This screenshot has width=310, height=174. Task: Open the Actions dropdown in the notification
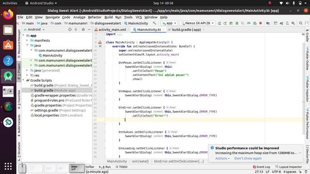click(x=222, y=158)
